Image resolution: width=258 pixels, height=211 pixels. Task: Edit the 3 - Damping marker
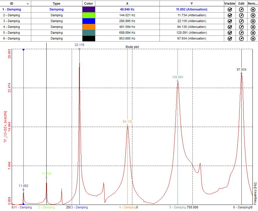241,21
